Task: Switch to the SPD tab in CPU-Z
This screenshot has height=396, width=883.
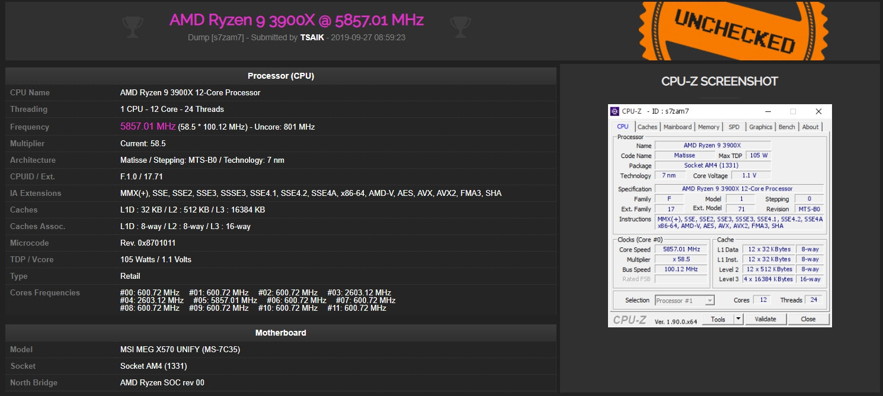Action: (x=734, y=127)
